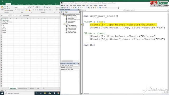169x95 pixels.
Task: Open the Font name Calibri dropdown
Action: (23, 7)
